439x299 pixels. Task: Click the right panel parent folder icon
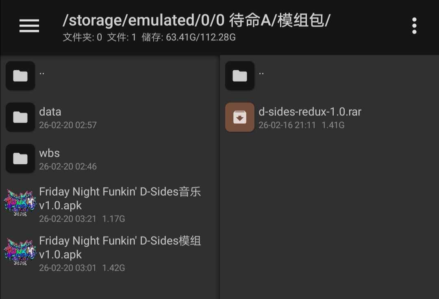coord(240,76)
